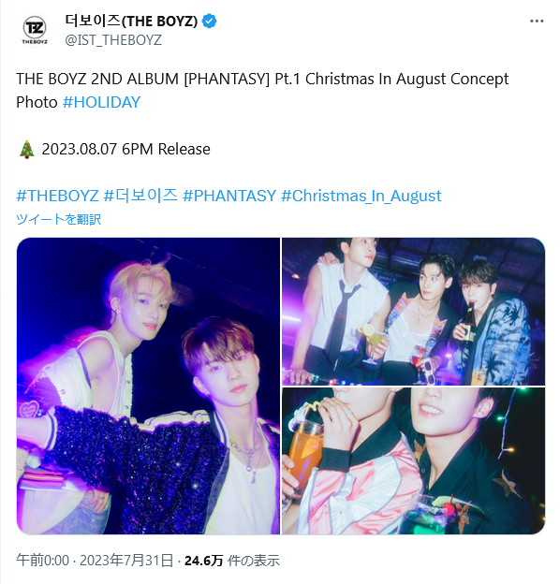Viewport: 560px width, 584px height.
Task: View top-right photo of three members
Action: tap(414, 312)
